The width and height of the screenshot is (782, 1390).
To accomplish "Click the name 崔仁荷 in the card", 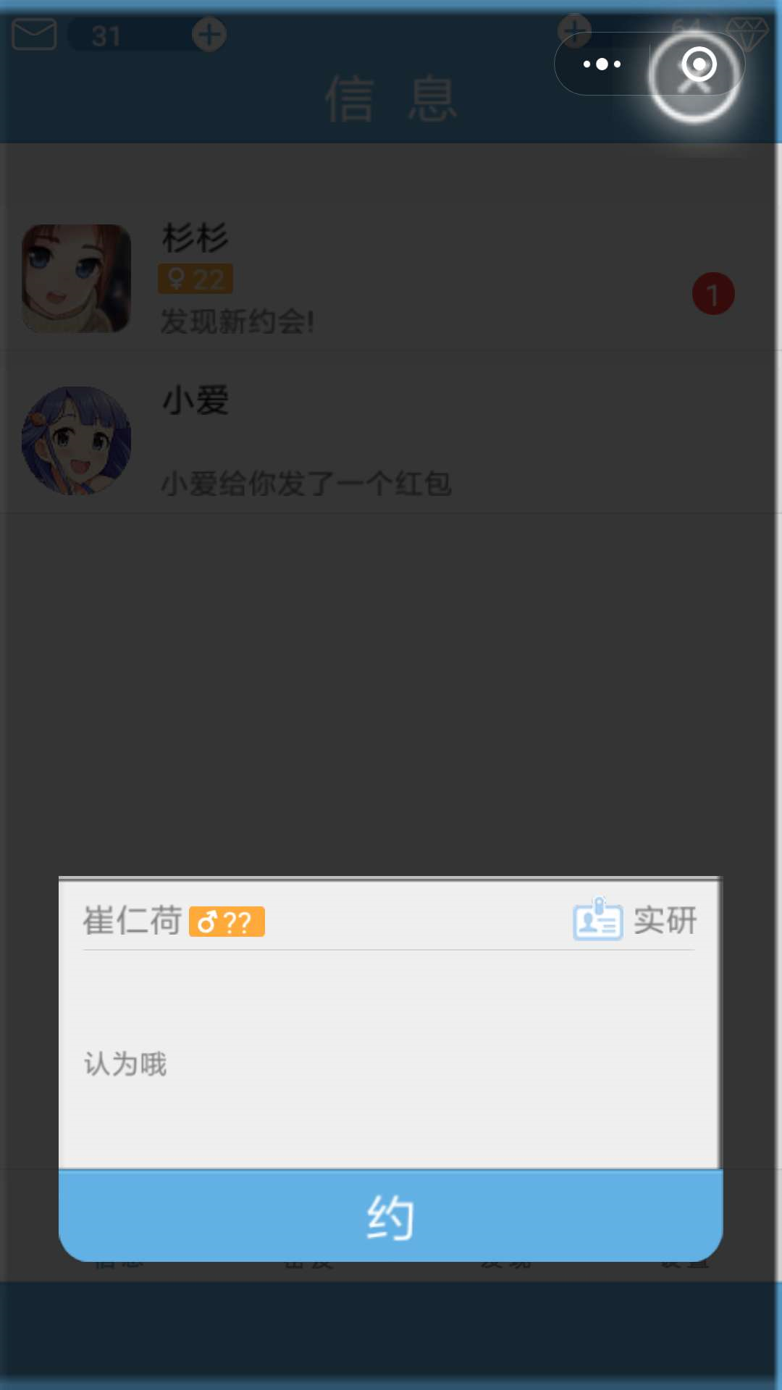I will [132, 921].
